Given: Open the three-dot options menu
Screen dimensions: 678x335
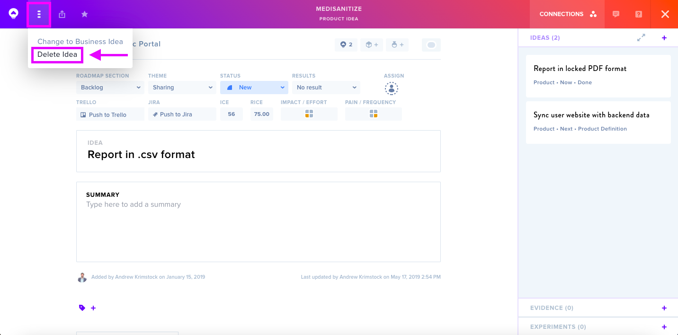Looking at the screenshot, I should pos(39,14).
